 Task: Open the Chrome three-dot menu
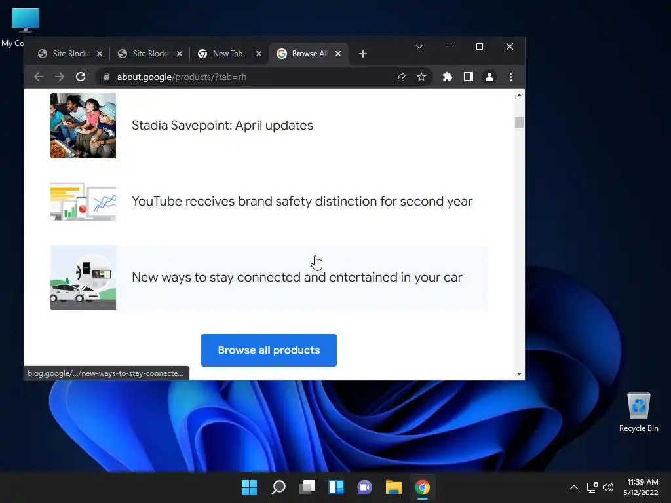[510, 77]
